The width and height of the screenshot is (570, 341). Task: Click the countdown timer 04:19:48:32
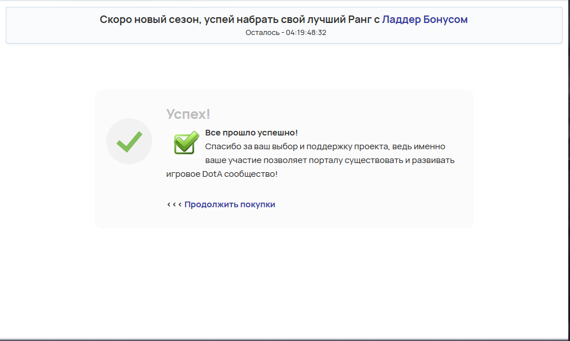click(x=306, y=33)
